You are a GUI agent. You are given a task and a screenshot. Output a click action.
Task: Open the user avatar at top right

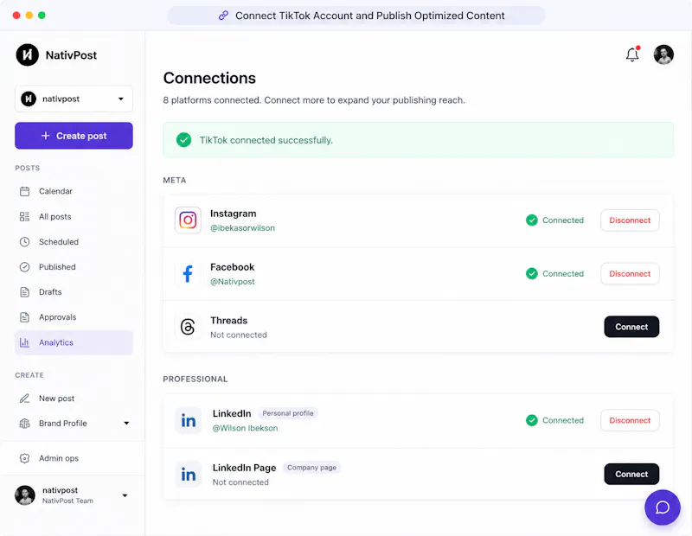pos(663,54)
